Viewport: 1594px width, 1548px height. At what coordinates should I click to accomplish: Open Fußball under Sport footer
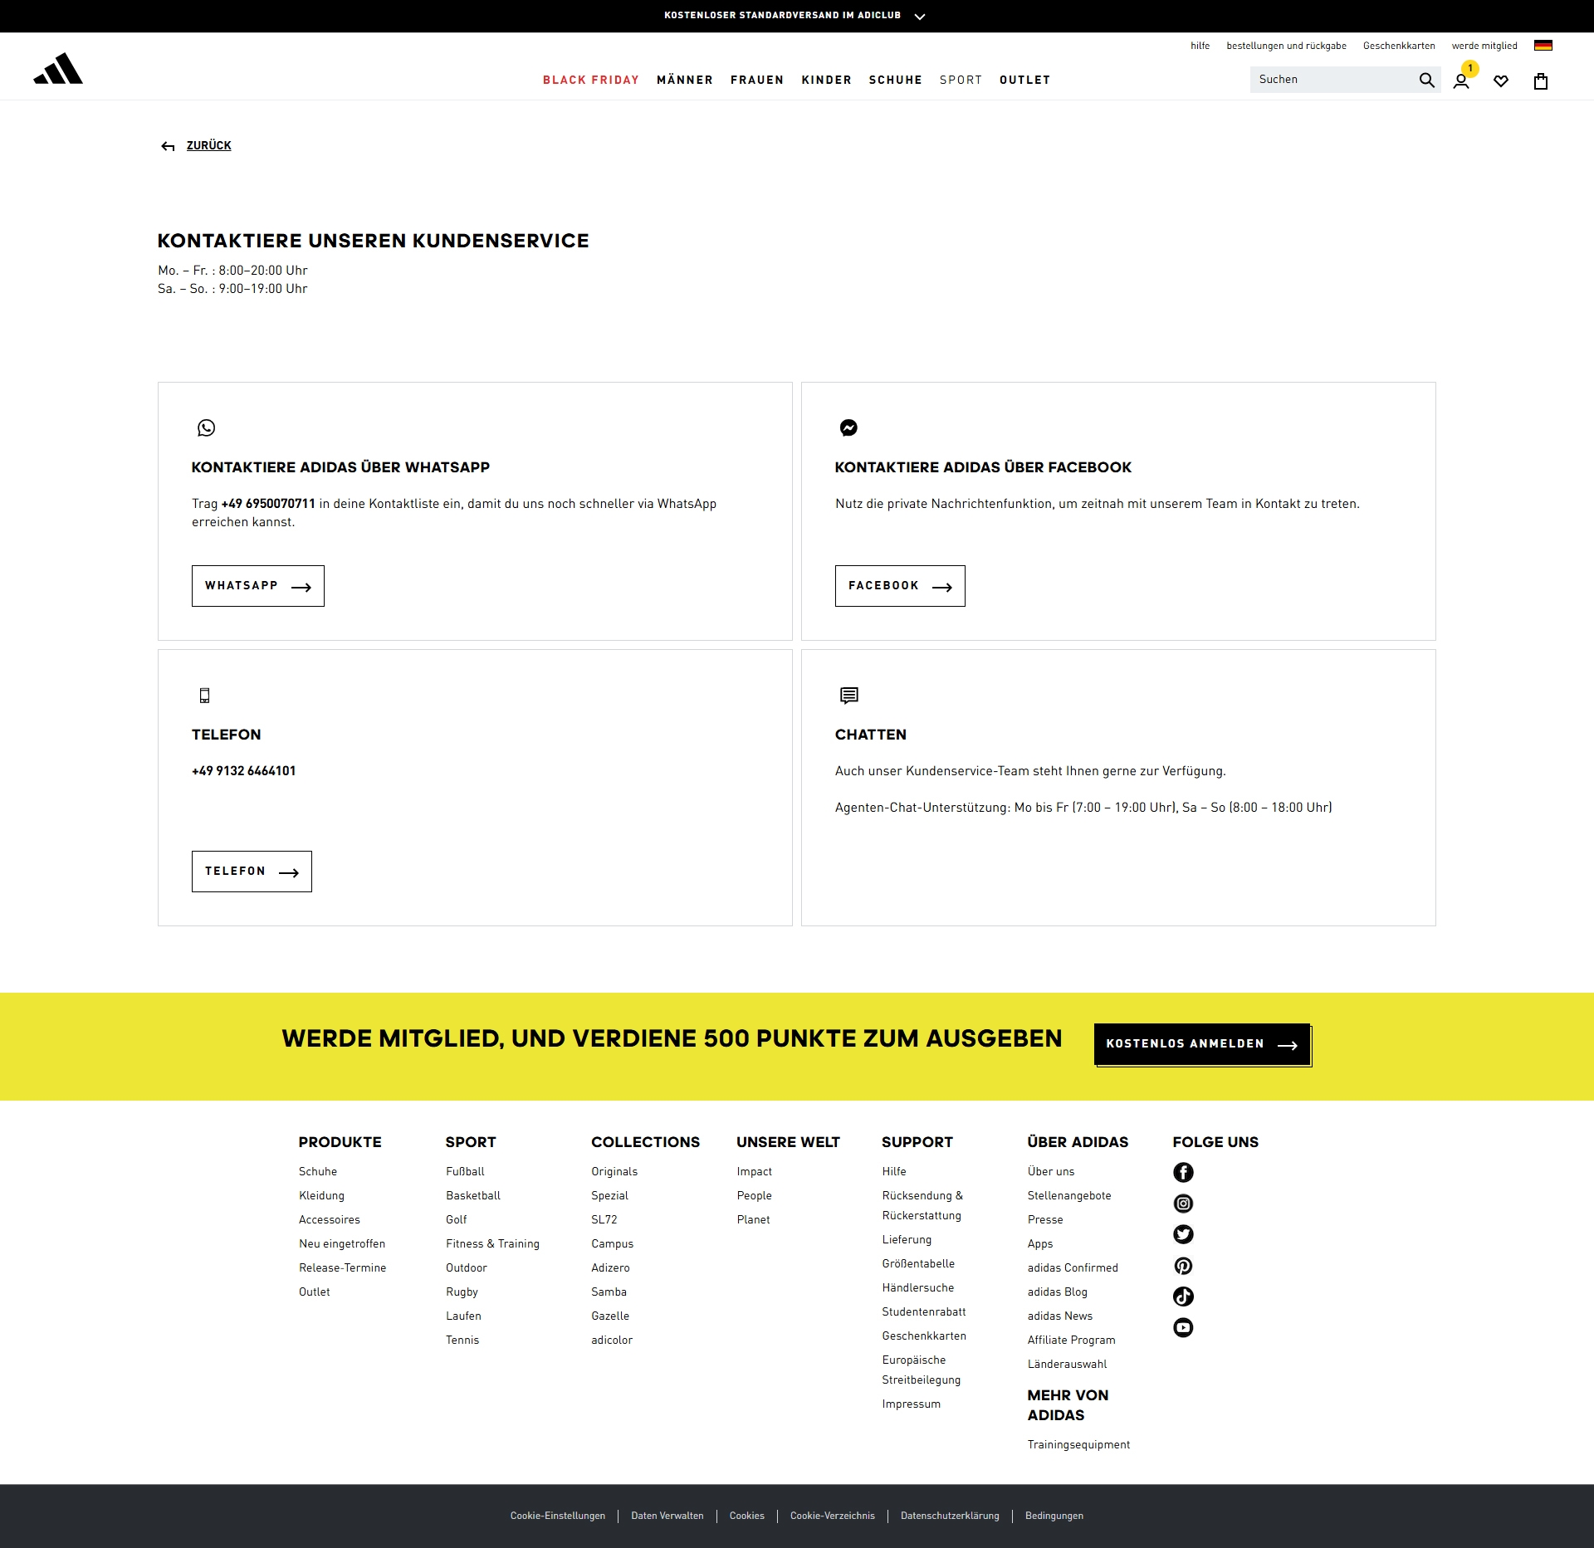465,1172
